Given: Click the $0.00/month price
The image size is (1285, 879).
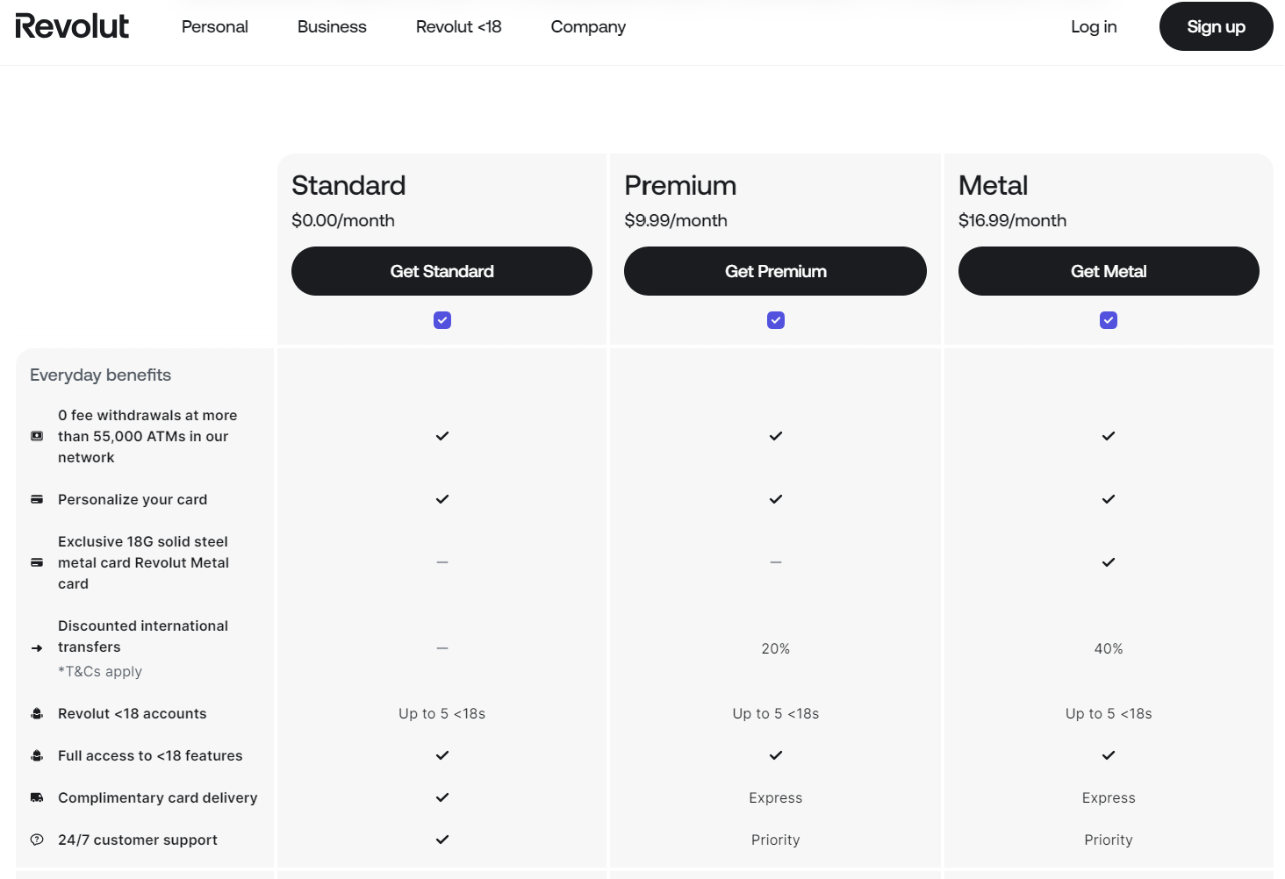Looking at the screenshot, I should 343,221.
